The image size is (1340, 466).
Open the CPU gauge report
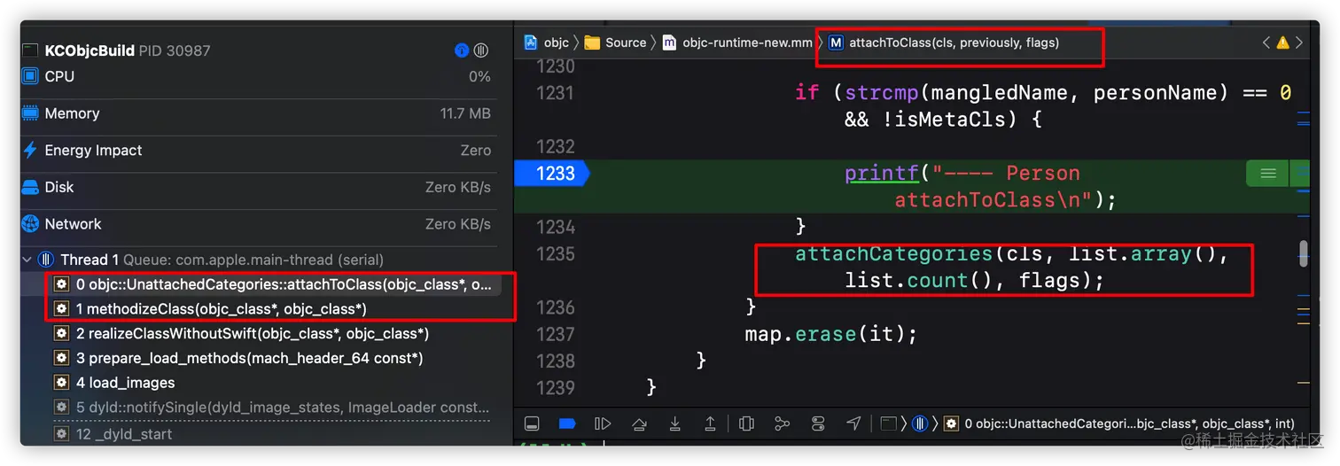(257, 76)
